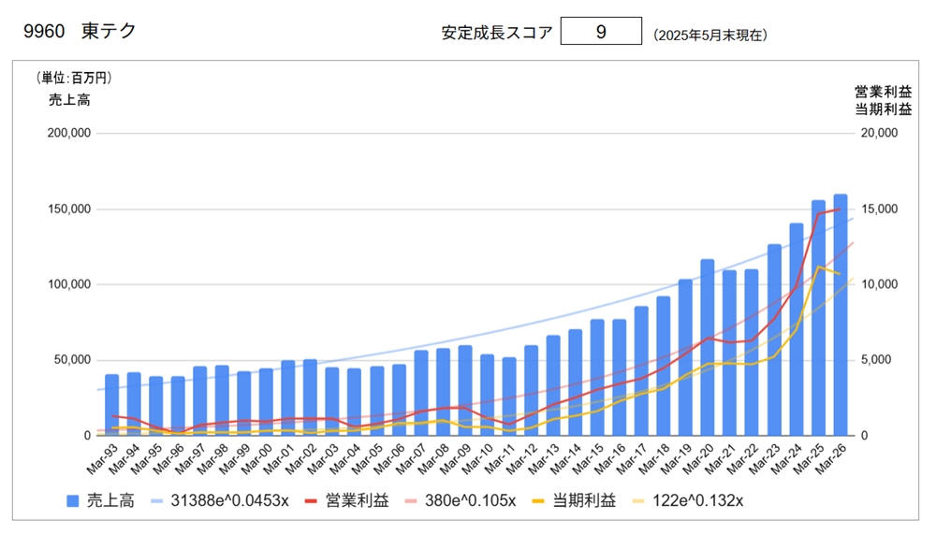Click the Mar-26 sales bar
This screenshot has height=534, width=936.
[x=841, y=314]
